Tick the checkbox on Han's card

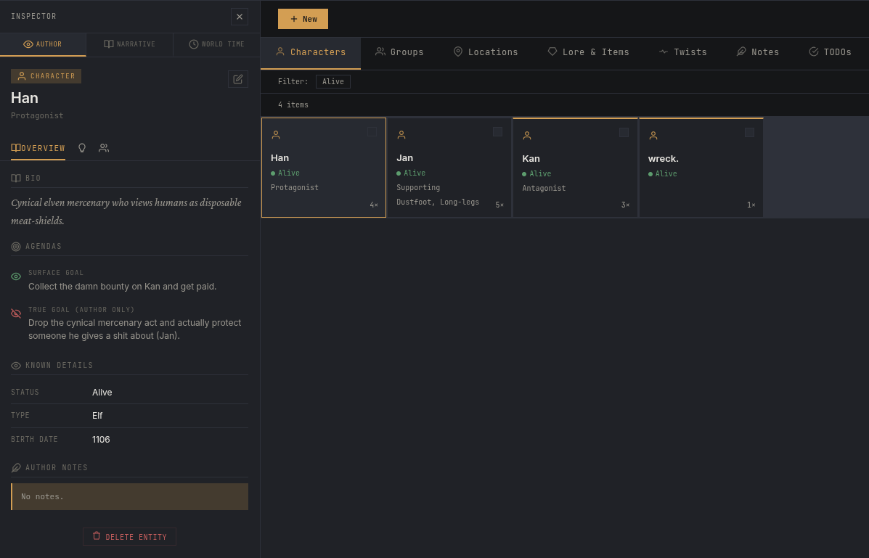(372, 132)
